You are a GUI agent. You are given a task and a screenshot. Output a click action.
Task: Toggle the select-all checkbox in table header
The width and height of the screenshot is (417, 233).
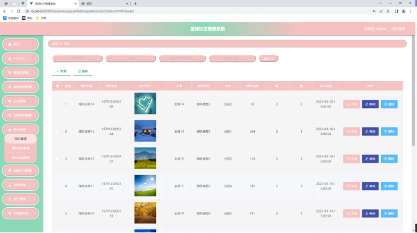tap(57, 86)
